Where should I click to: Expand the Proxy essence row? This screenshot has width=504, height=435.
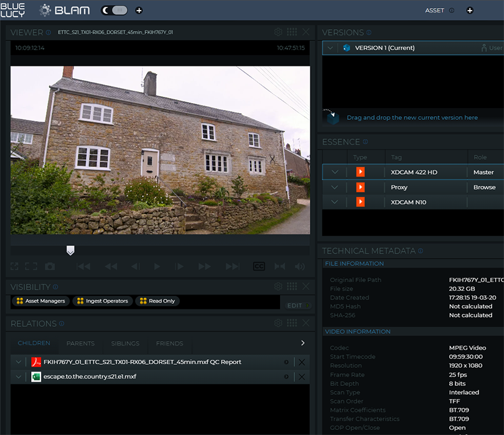[335, 187]
